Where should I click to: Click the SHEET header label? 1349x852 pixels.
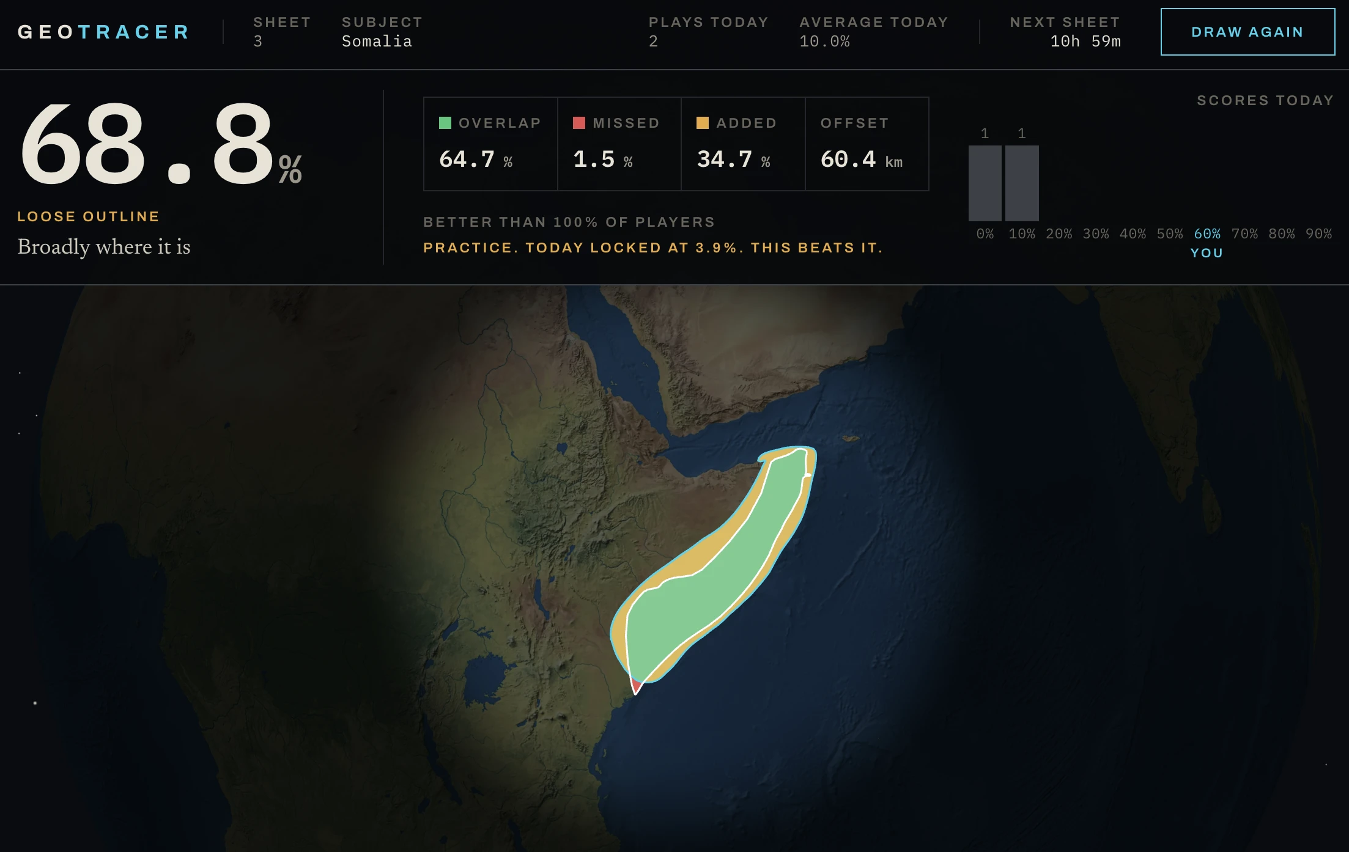282,22
